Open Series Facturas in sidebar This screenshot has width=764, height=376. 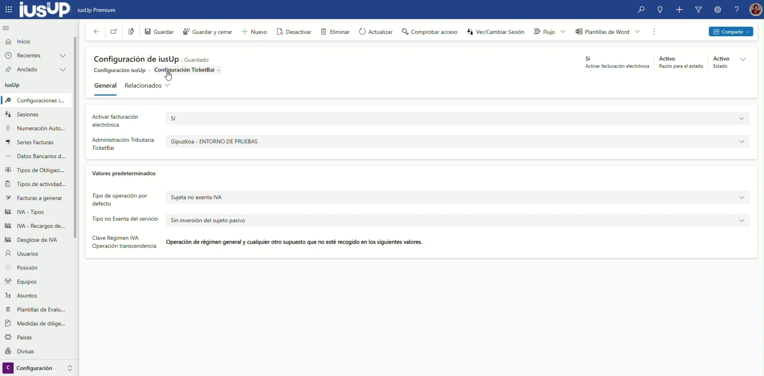(35, 142)
